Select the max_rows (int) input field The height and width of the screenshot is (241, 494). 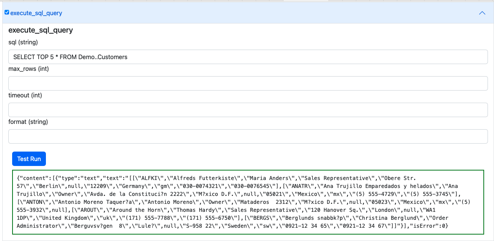(248, 83)
